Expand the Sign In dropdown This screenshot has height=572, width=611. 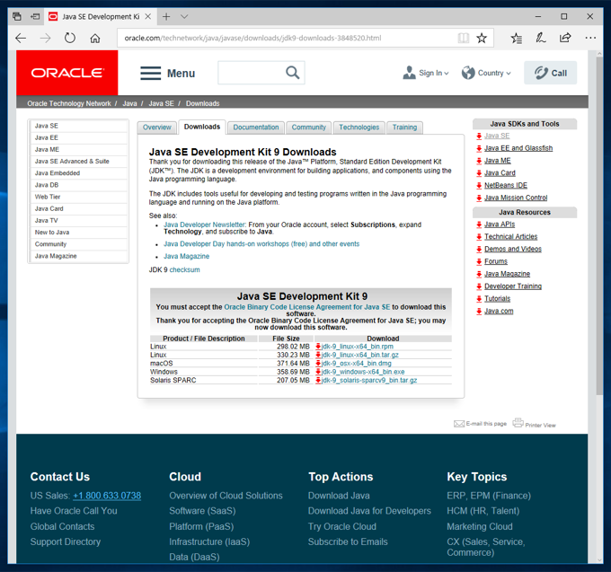coord(426,73)
